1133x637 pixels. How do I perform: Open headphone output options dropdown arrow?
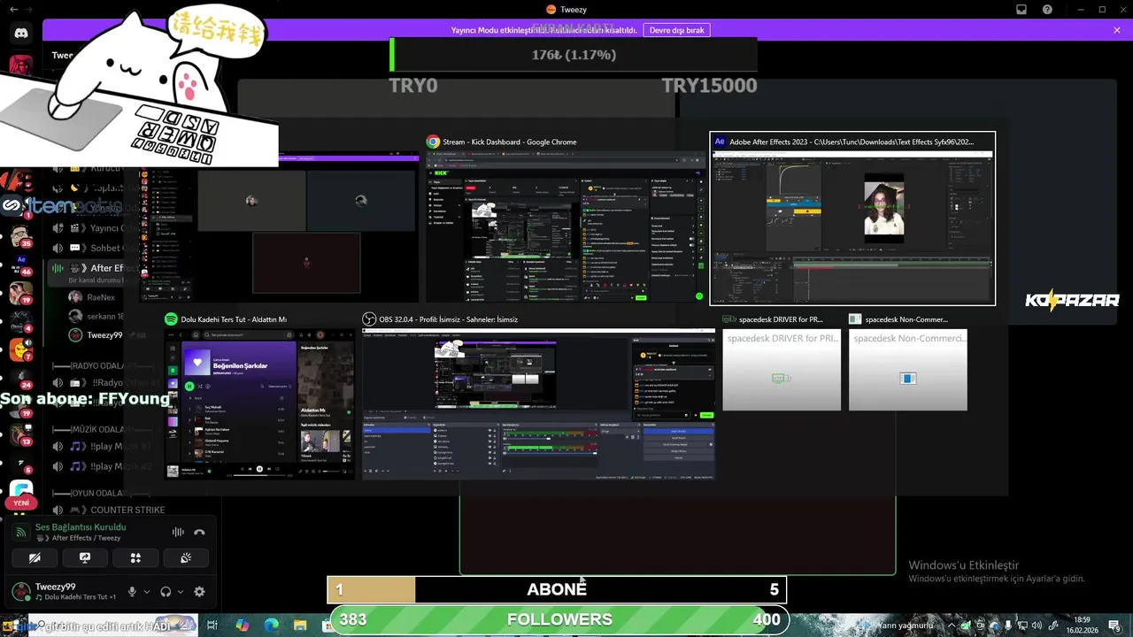pos(181,592)
